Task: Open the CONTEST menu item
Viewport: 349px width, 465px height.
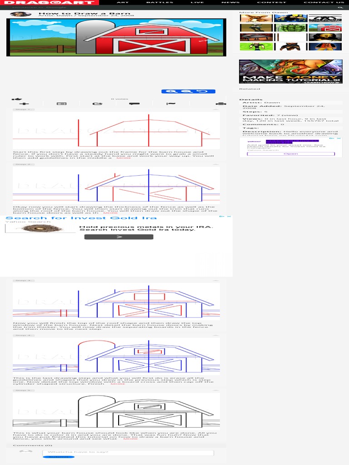Action: click(x=272, y=2)
